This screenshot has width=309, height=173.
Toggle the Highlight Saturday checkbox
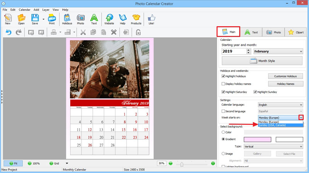(x=223, y=92)
